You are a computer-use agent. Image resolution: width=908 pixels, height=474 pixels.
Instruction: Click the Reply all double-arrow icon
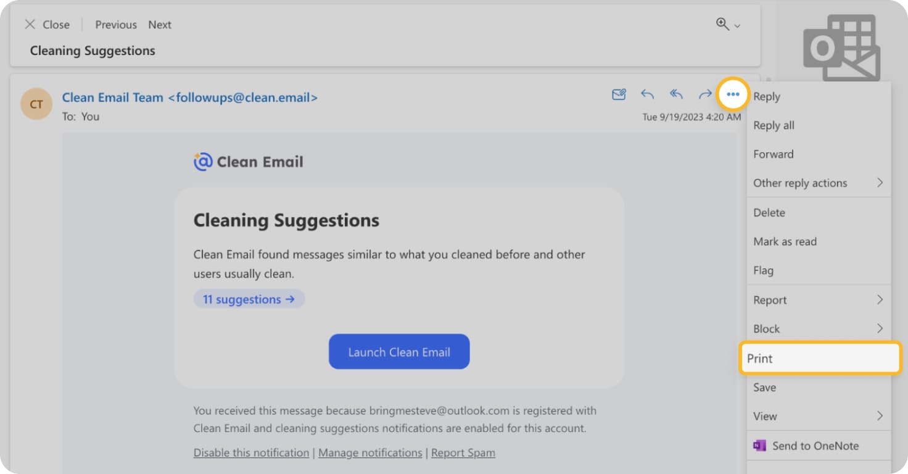tap(676, 94)
